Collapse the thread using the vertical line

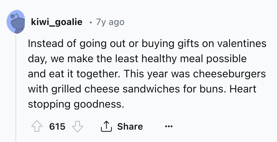pos(16,88)
